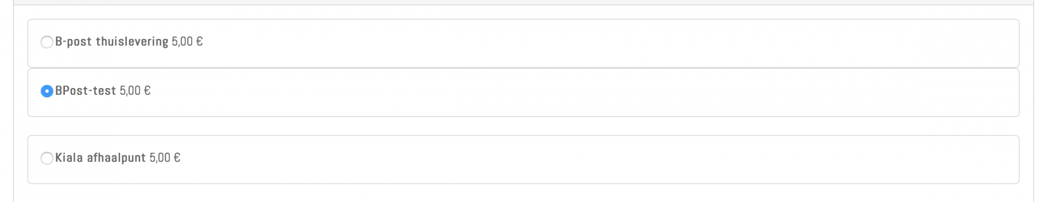The width and height of the screenshot is (1039, 202).
Task: Click empty space inside BPost-test option box
Action: tap(571, 92)
